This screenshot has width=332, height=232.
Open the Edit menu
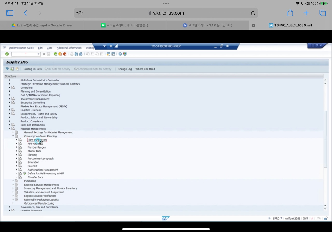pyautogui.click(x=40, y=48)
